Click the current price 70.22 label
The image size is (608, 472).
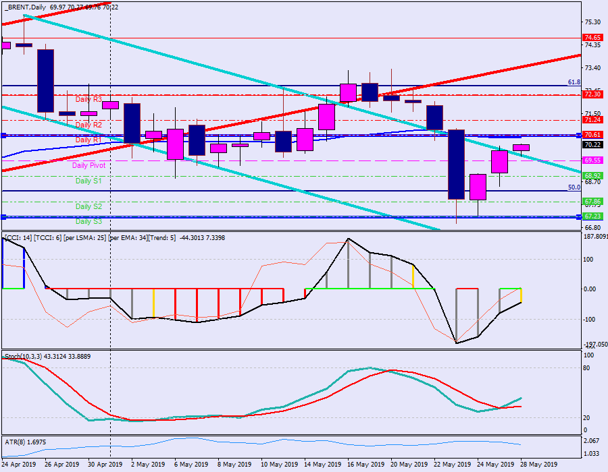click(x=592, y=144)
